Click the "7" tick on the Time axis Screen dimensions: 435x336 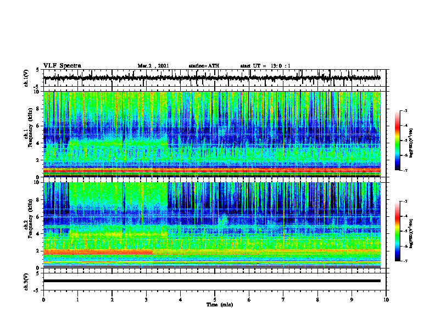283,300
